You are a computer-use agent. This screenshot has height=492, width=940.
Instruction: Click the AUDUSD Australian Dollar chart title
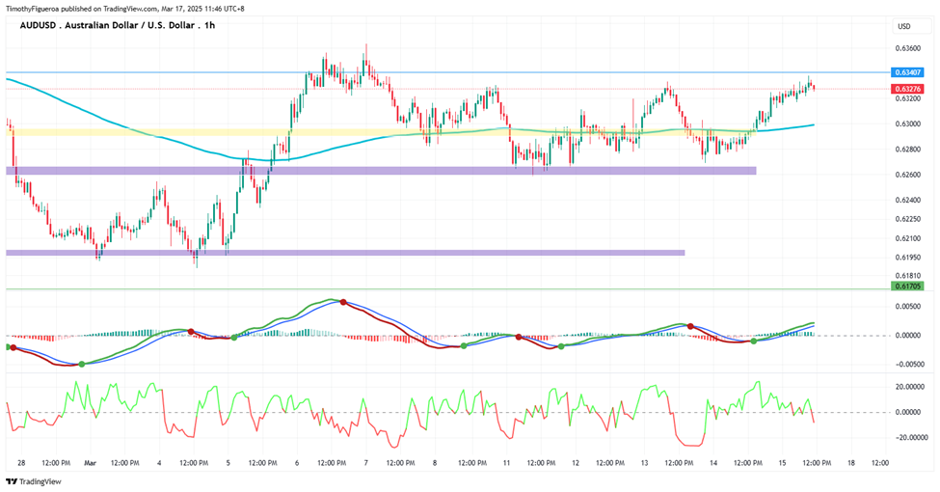pyautogui.click(x=118, y=25)
